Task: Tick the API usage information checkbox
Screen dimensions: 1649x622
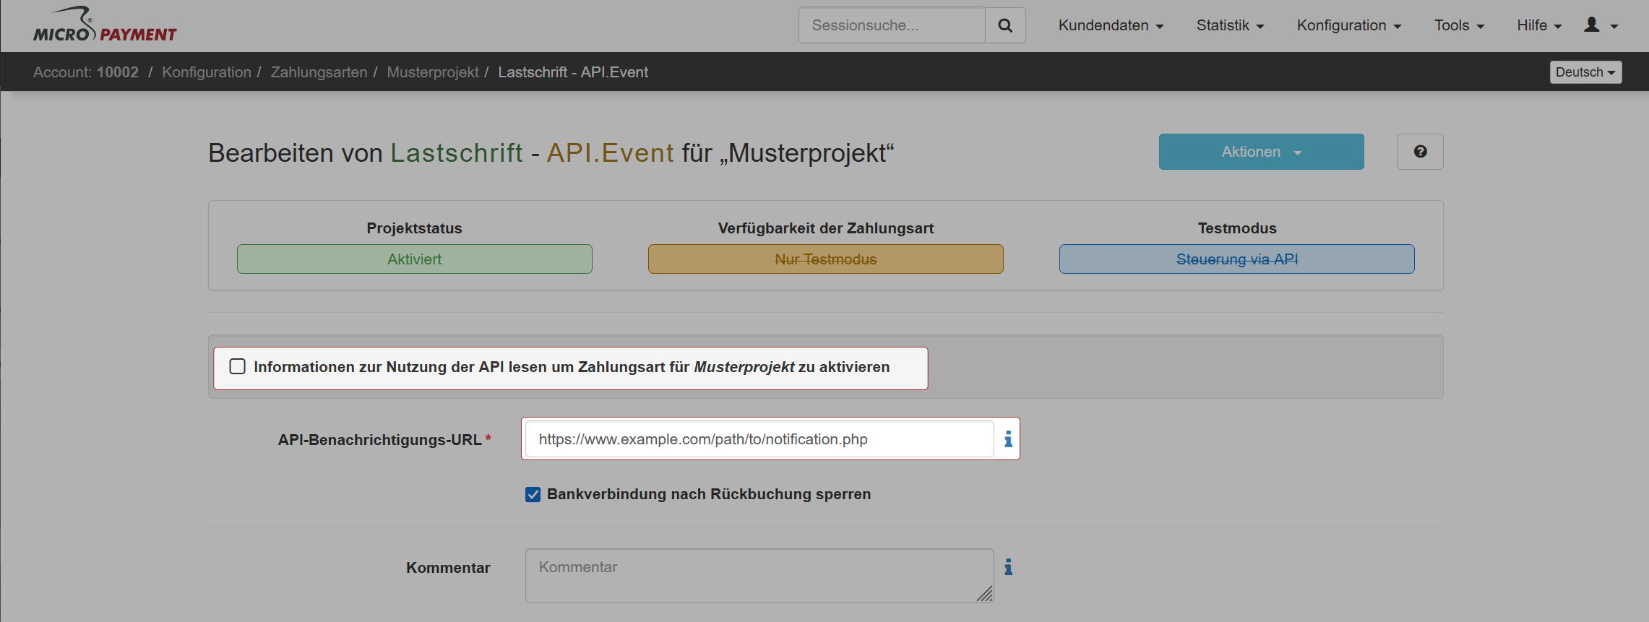Action: tap(238, 366)
